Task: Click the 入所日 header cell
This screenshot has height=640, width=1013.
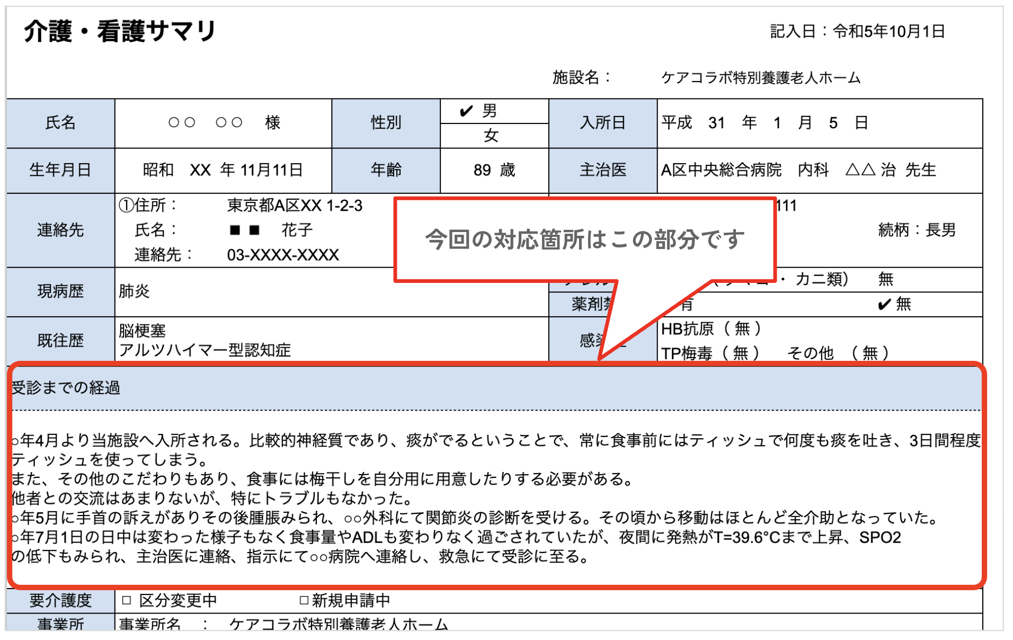Action: click(x=603, y=123)
